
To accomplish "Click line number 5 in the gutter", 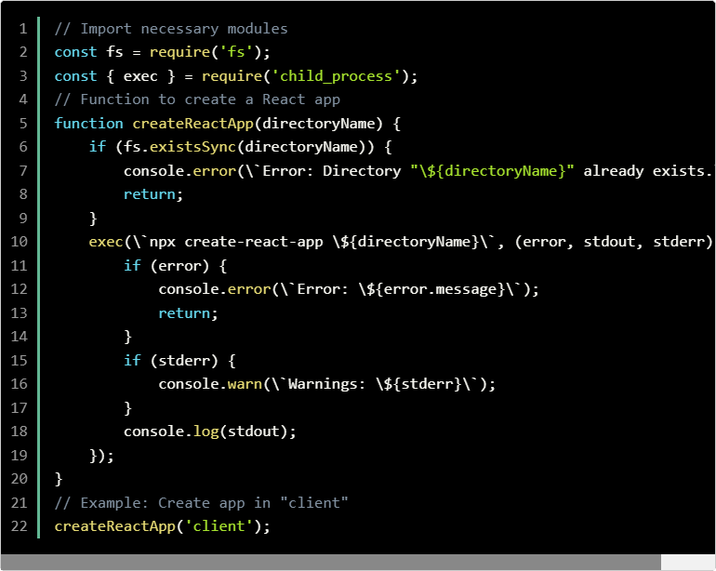I will point(23,124).
